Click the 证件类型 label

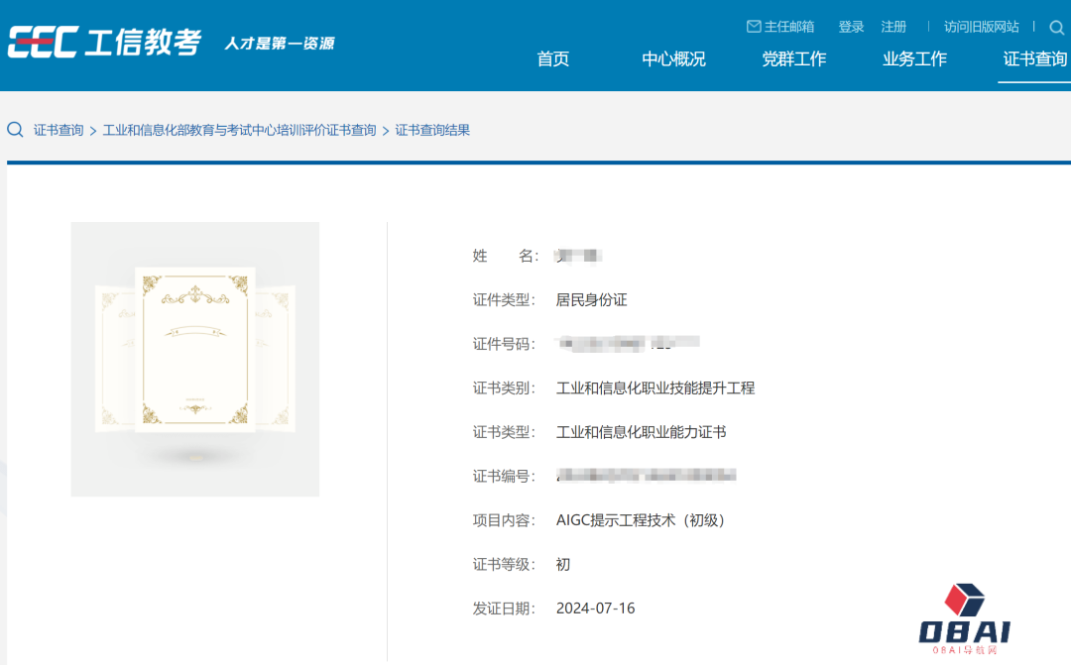(504, 299)
